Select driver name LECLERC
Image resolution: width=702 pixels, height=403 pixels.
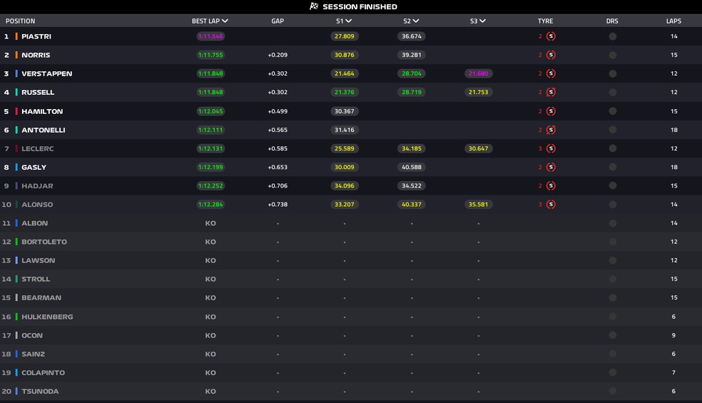click(x=38, y=148)
